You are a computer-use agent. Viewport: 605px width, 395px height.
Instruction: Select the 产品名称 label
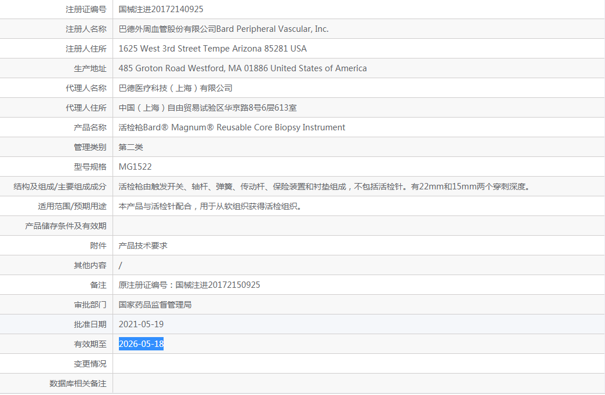pyautogui.click(x=90, y=127)
